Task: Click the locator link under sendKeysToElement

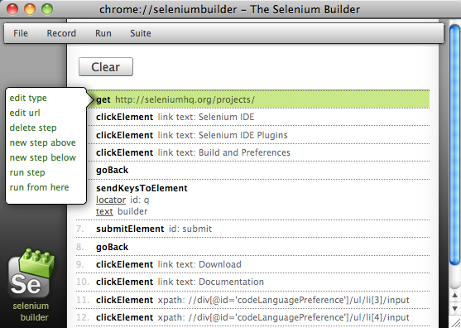Action: (111, 200)
